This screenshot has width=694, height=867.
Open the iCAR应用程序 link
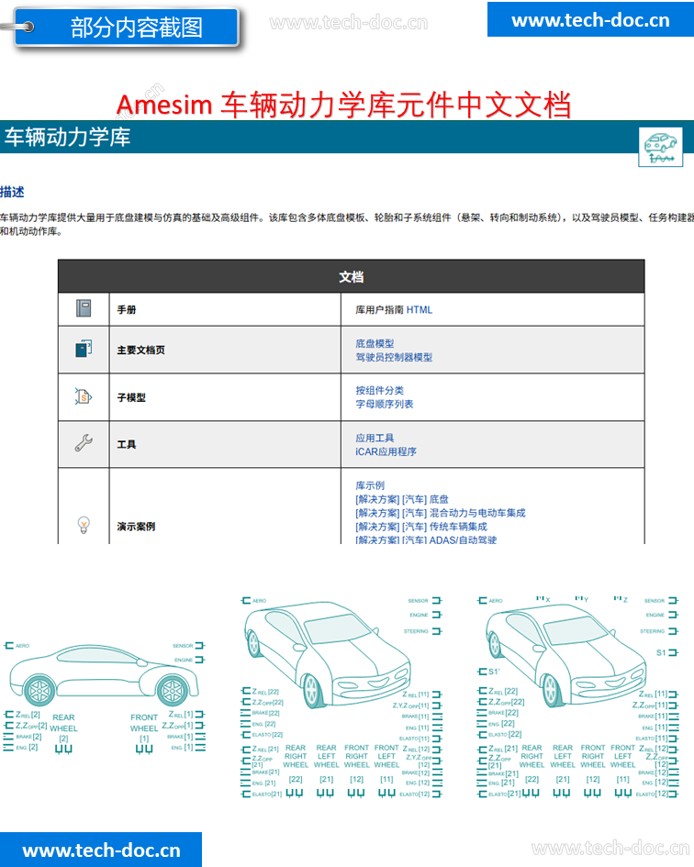[386, 451]
